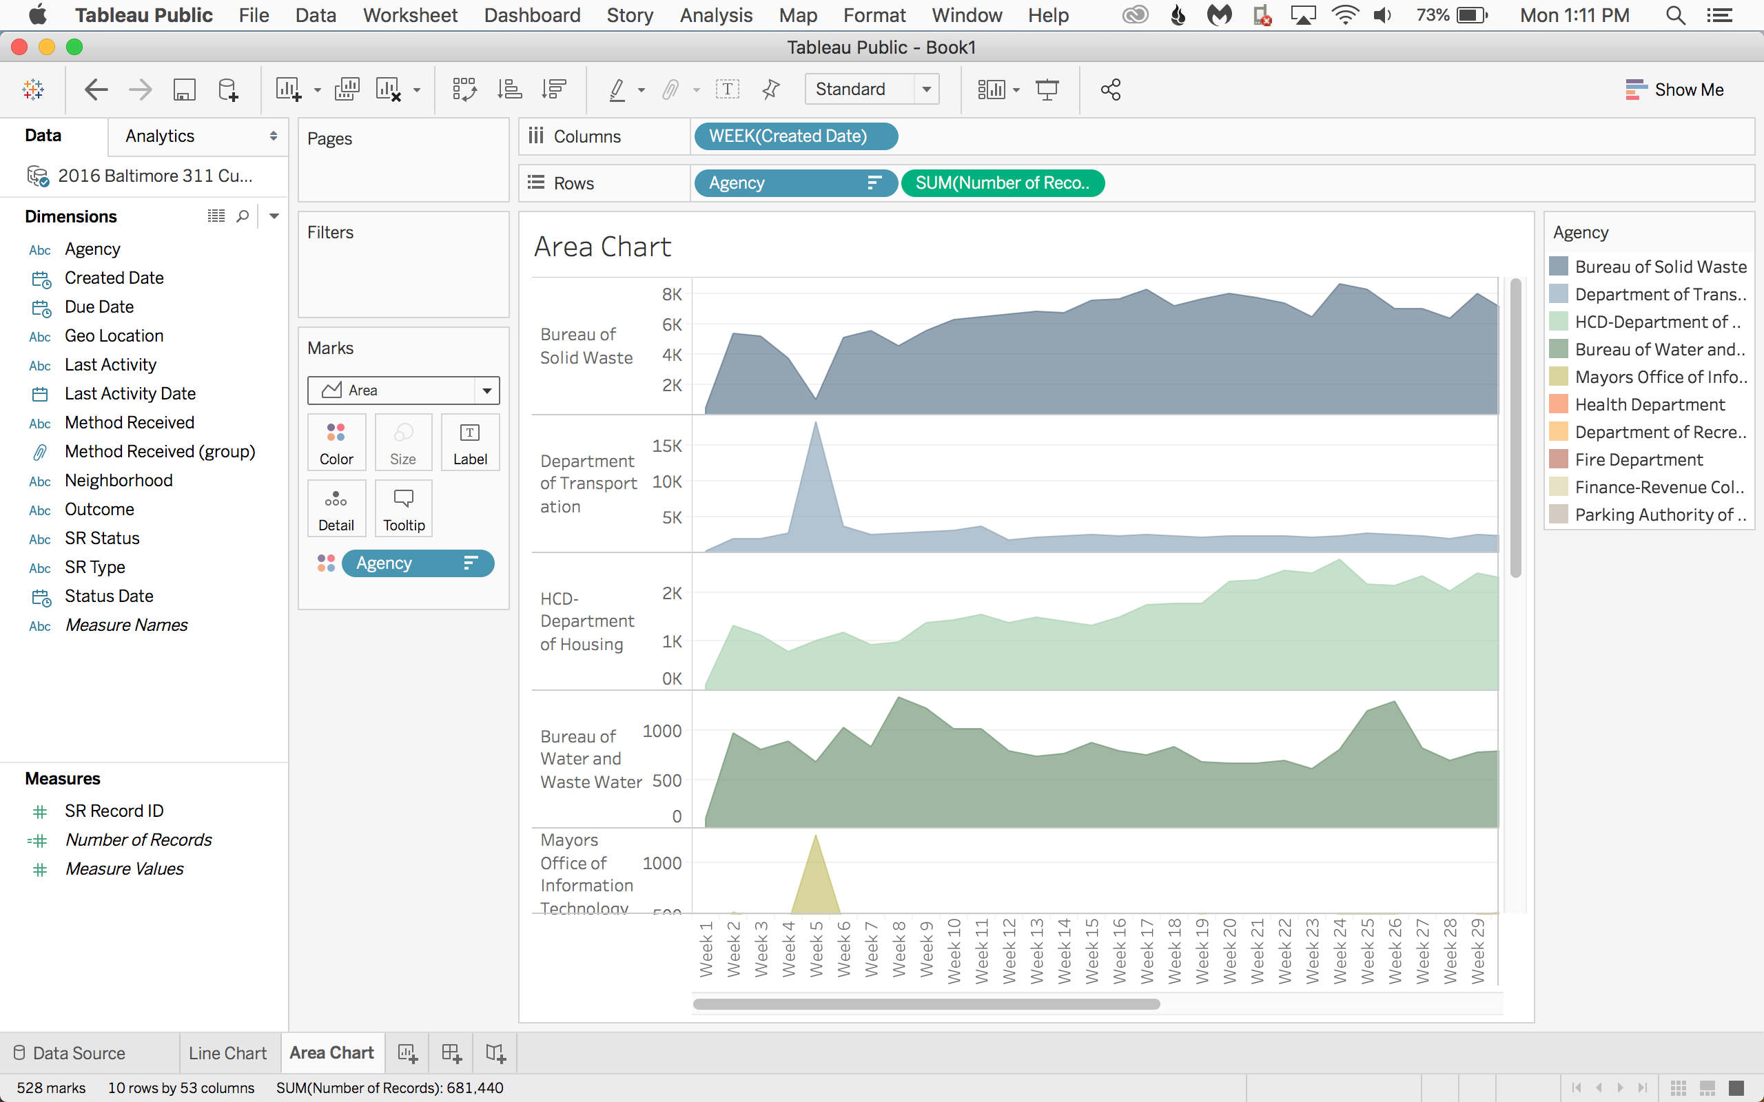
Task: Sort ascending toolbar icon
Action: [509, 90]
